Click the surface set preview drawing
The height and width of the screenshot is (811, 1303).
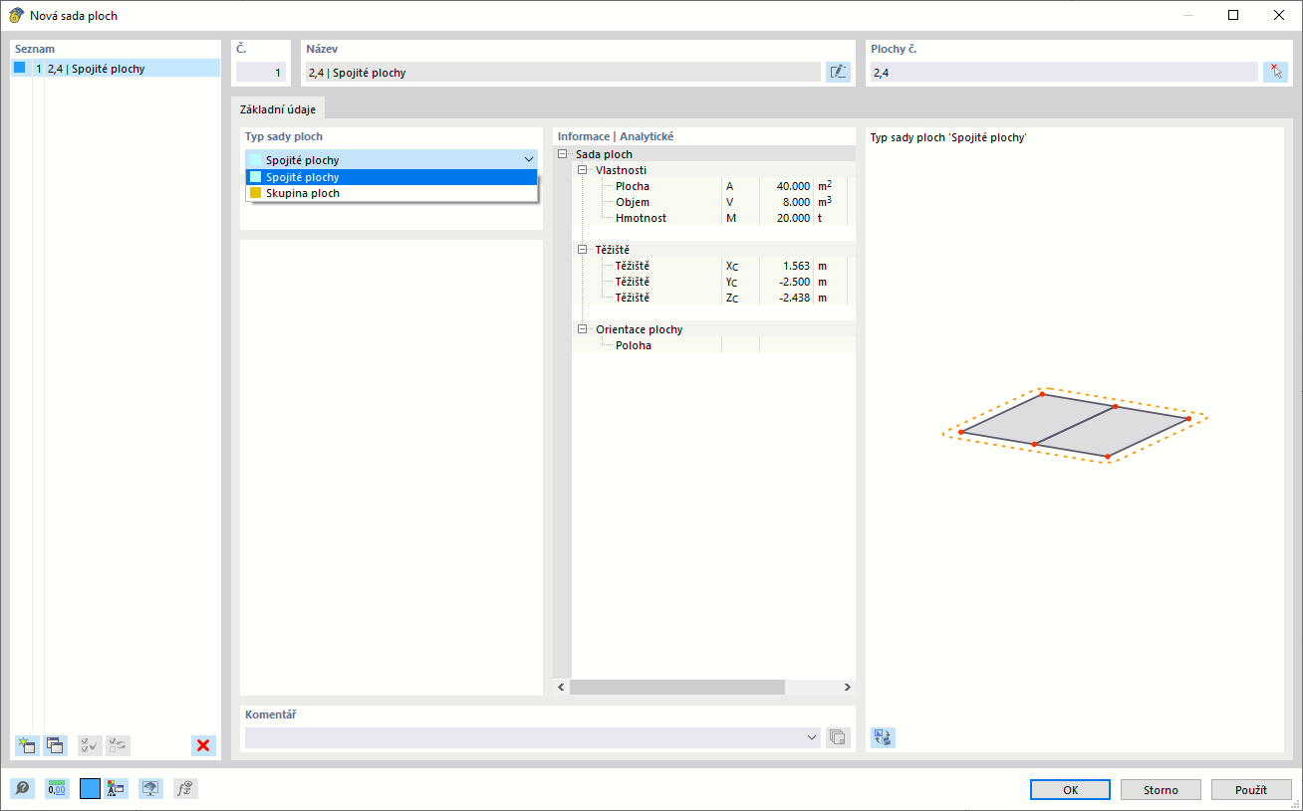1075,426
